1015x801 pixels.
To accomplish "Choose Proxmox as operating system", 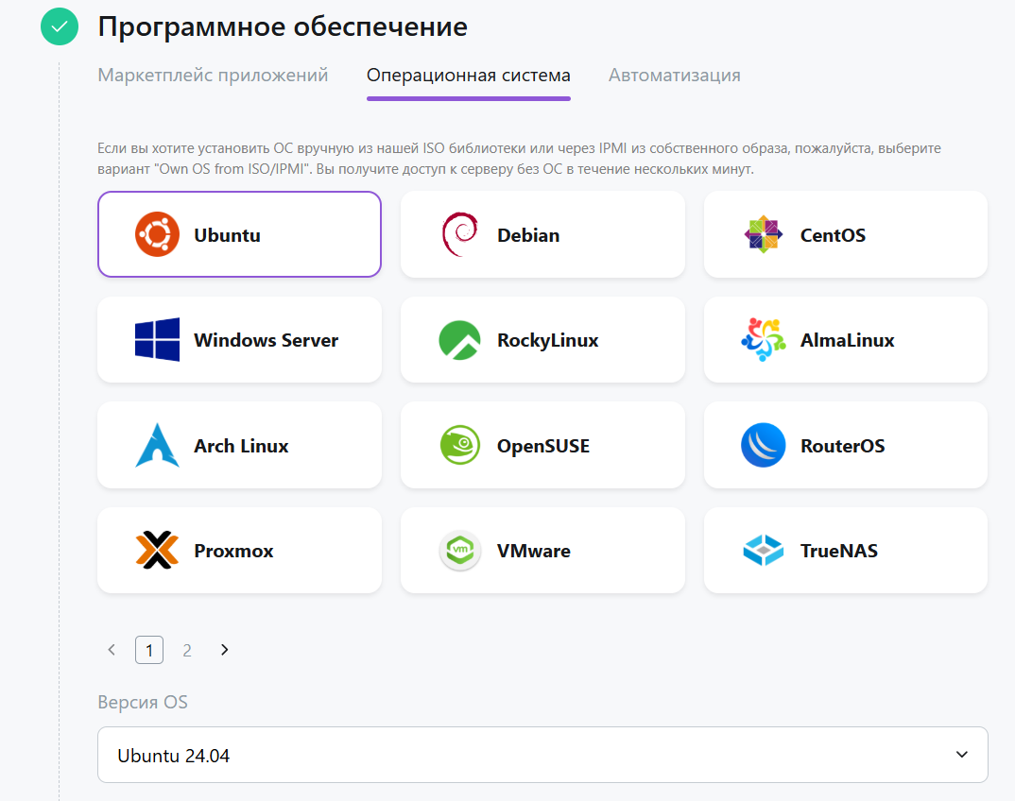I will (239, 551).
